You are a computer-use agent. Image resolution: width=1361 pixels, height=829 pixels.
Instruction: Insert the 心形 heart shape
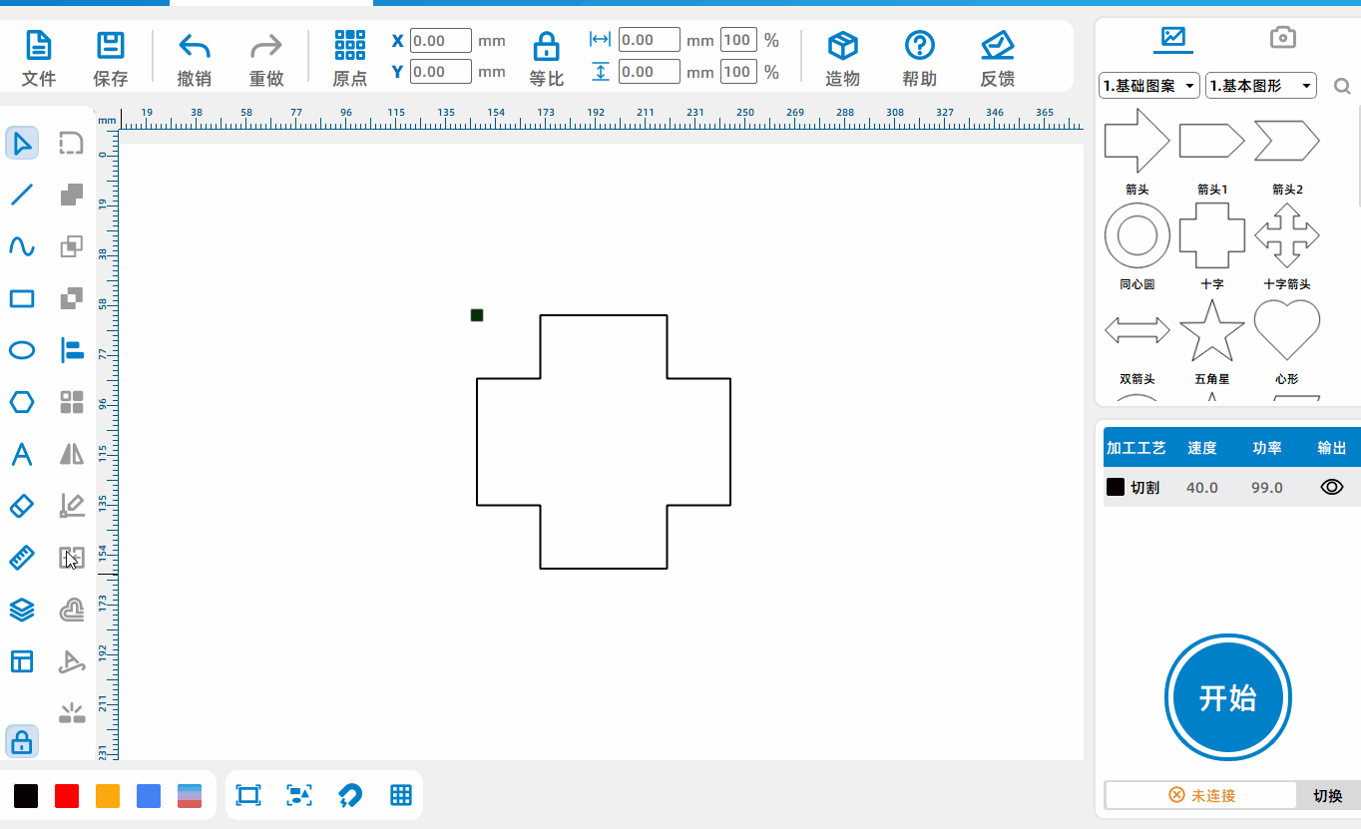coord(1287,330)
